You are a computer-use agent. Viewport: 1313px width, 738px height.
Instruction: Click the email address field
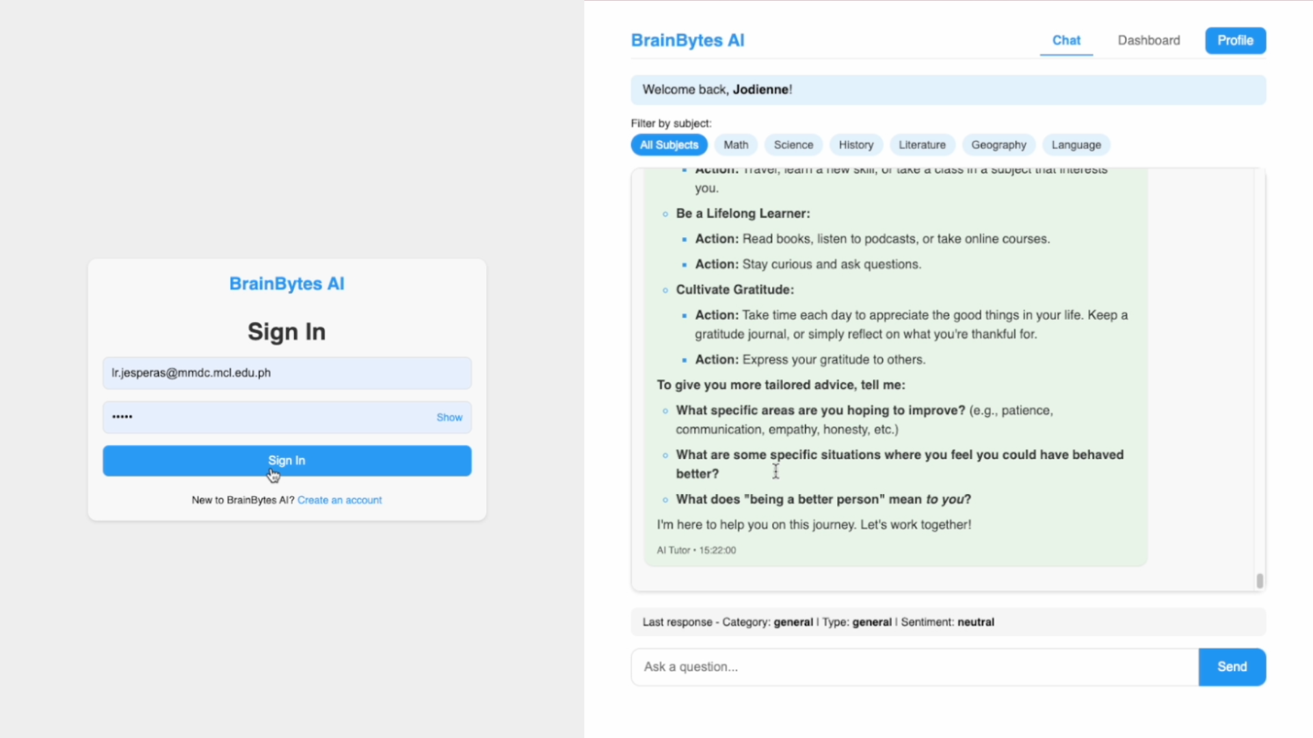click(287, 373)
